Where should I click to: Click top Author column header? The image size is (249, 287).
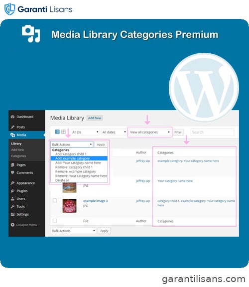pyautogui.click(x=141, y=152)
